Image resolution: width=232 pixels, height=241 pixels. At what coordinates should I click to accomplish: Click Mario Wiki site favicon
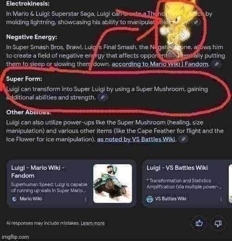(14, 199)
